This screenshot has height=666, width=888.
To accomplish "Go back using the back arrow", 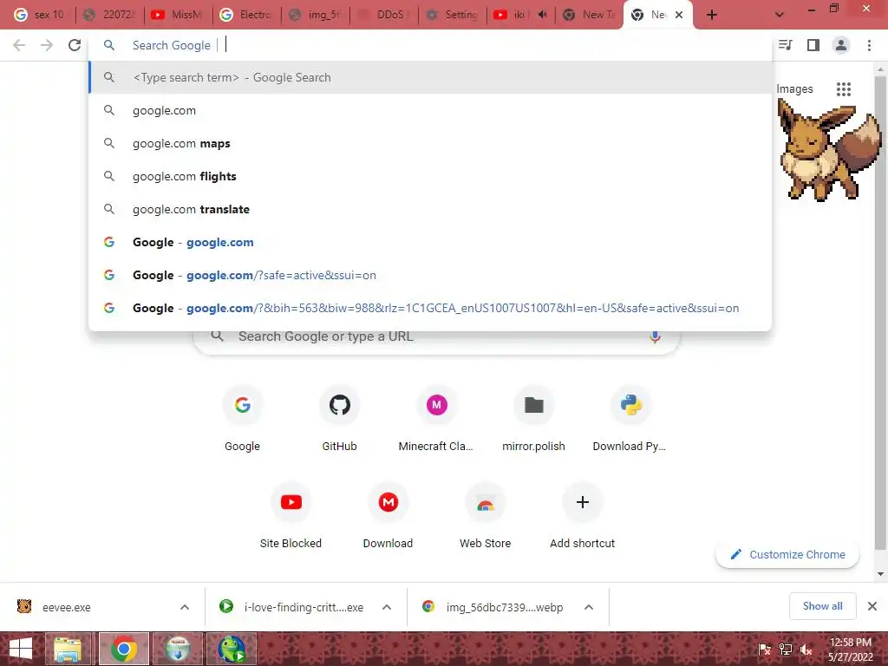I will pos(19,45).
